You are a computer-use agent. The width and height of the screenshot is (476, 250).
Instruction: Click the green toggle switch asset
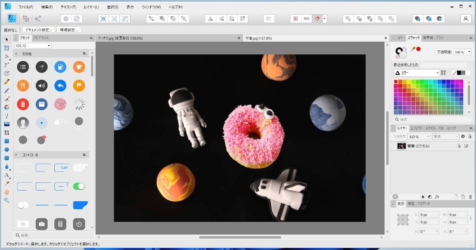click(x=79, y=186)
